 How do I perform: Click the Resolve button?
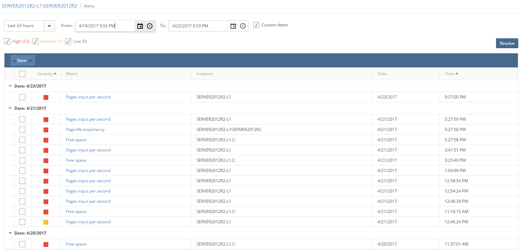click(x=507, y=43)
